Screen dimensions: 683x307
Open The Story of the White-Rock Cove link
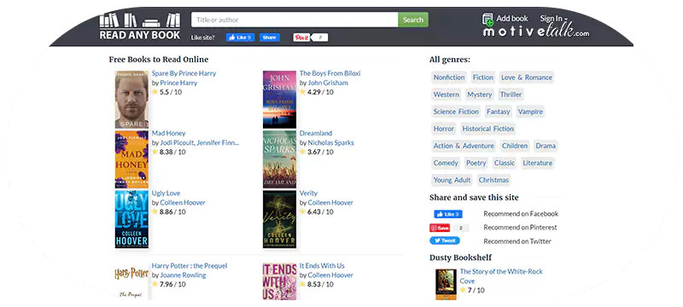point(501,276)
